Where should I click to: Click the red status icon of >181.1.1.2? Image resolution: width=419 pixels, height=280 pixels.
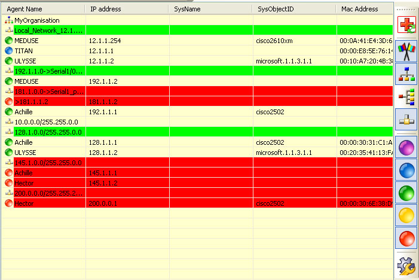click(x=9, y=101)
